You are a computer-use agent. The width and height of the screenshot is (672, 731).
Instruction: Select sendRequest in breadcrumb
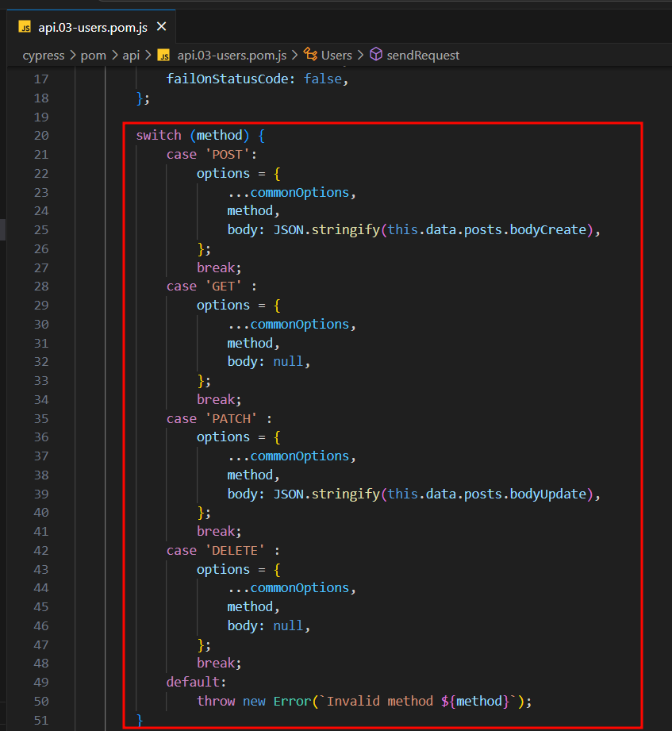(x=423, y=56)
